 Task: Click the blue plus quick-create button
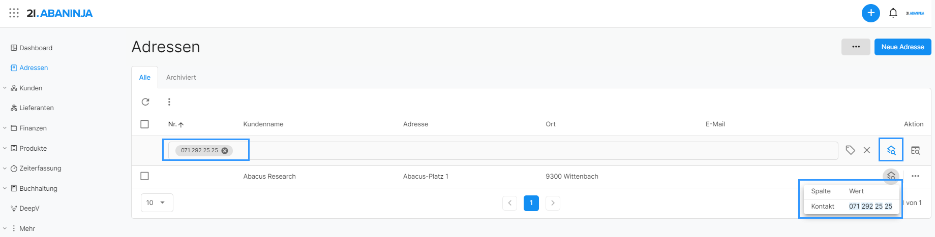(x=871, y=13)
